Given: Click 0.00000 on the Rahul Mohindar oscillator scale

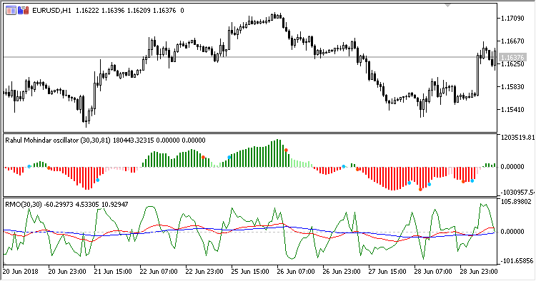Looking at the screenshot, I should click(x=512, y=166).
